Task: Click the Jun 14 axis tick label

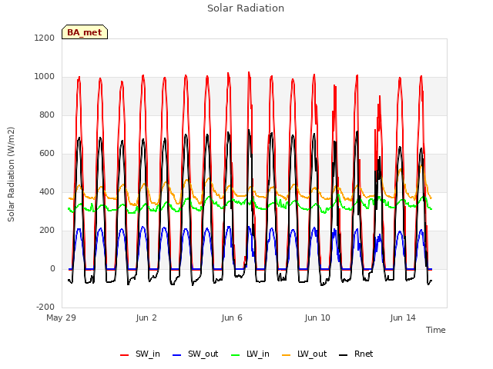Action: point(403,317)
